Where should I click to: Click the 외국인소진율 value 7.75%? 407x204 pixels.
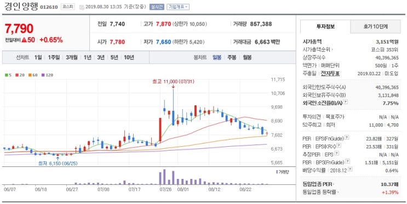391,103
